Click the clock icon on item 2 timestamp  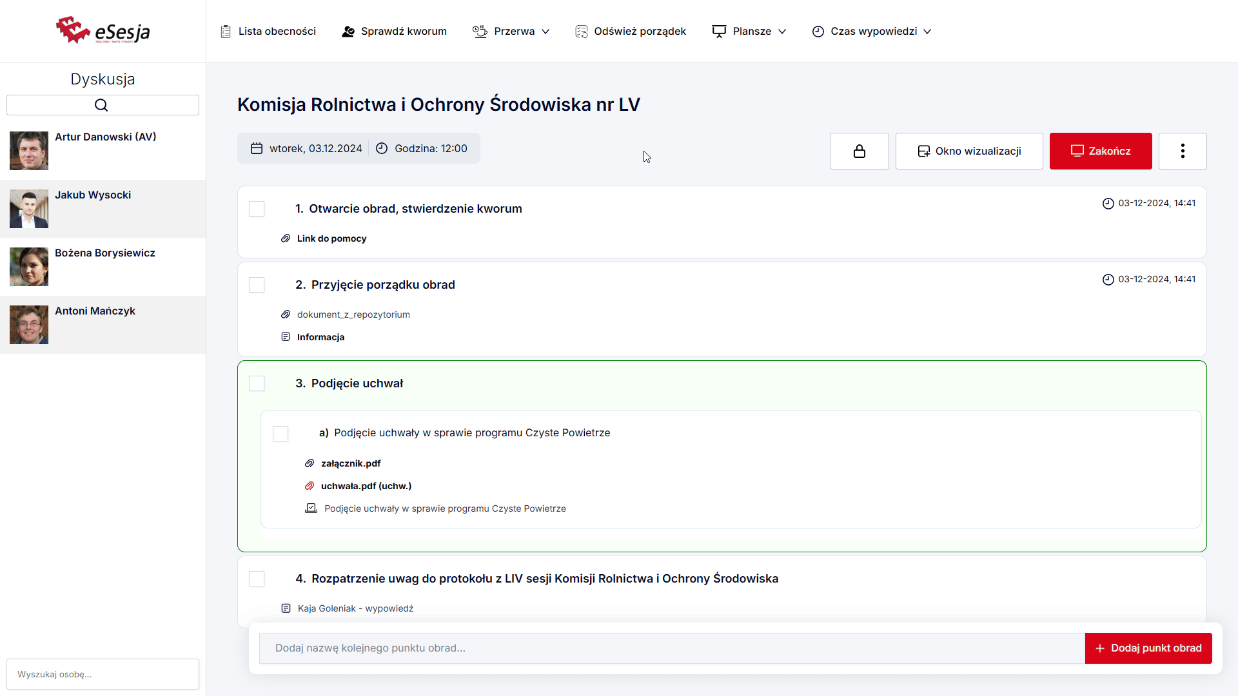tap(1108, 280)
